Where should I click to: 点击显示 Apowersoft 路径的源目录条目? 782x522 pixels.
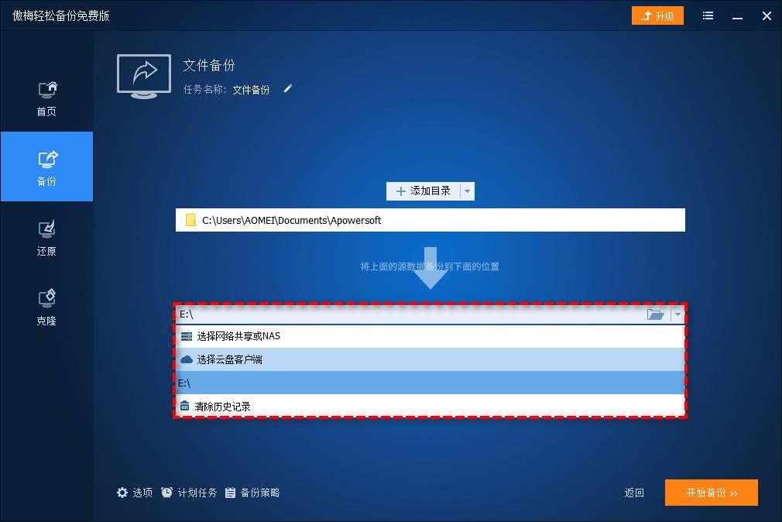click(430, 220)
